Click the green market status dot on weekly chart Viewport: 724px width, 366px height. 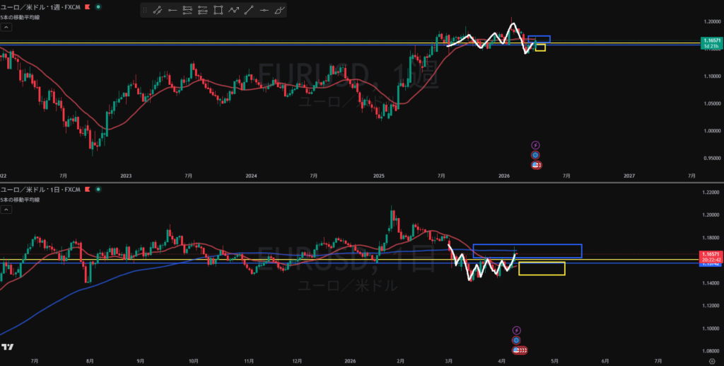pyautogui.click(x=98, y=6)
